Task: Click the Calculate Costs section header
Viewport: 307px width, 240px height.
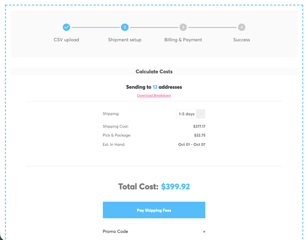Action: coord(154,72)
